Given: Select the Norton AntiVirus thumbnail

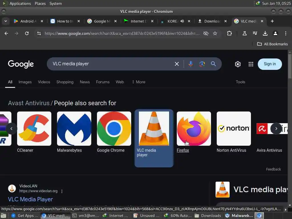Looking at the screenshot, I should pos(234,129).
